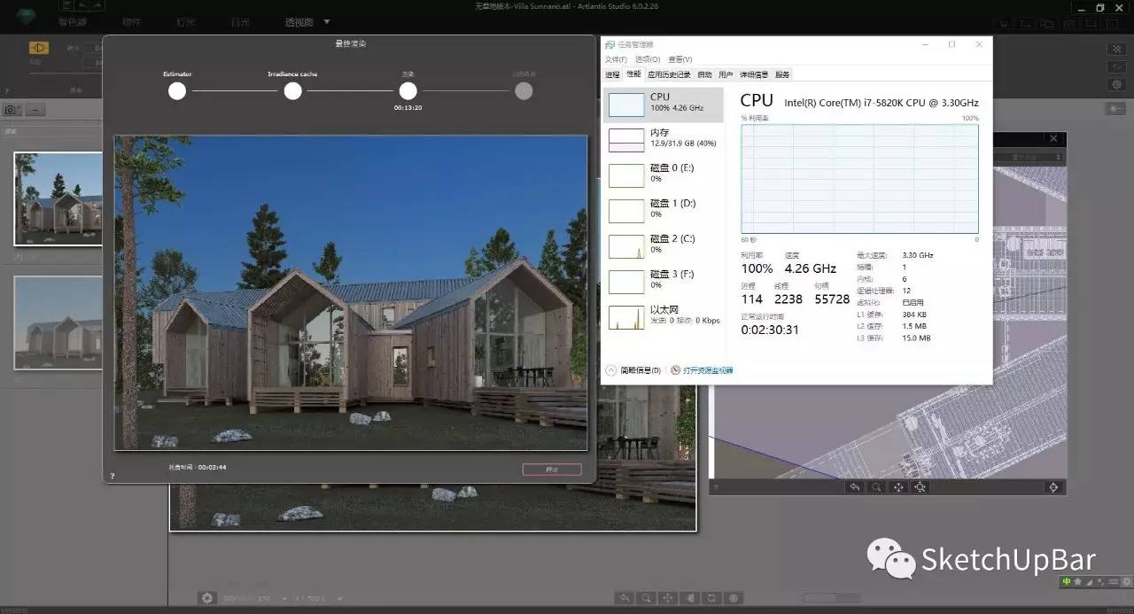Click zoom-extents icon in 2D view toolbar

tap(920, 487)
